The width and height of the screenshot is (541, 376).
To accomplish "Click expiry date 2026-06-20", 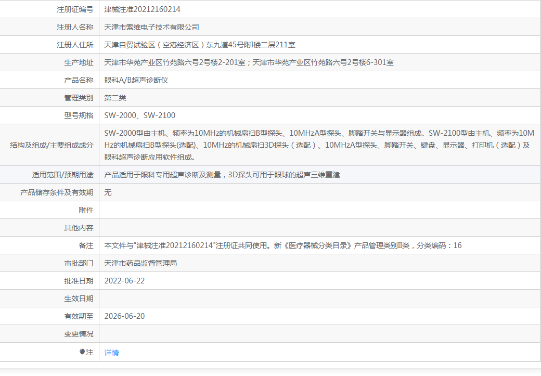I will pos(124,316).
